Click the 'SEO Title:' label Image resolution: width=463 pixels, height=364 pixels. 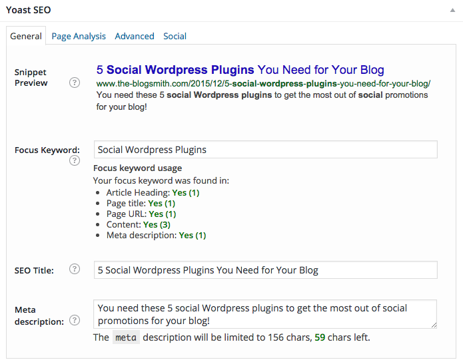(34, 270)
